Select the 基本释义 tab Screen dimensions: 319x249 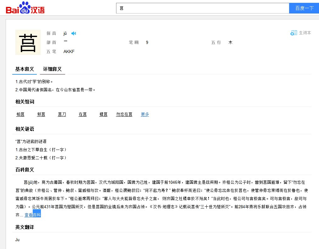(24, 69)
